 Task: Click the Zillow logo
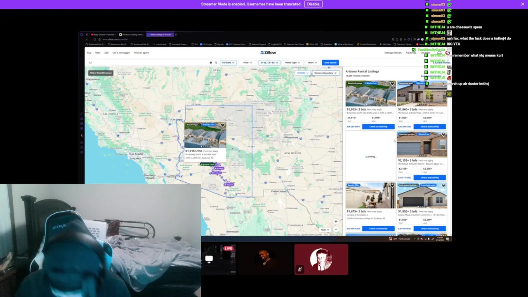tap(268, 52)
